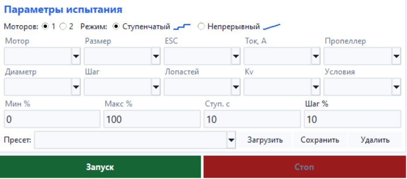Choose Непрерывный mode radio button
The width and height of the screenshot is (407, 179).
pos(201,27)
